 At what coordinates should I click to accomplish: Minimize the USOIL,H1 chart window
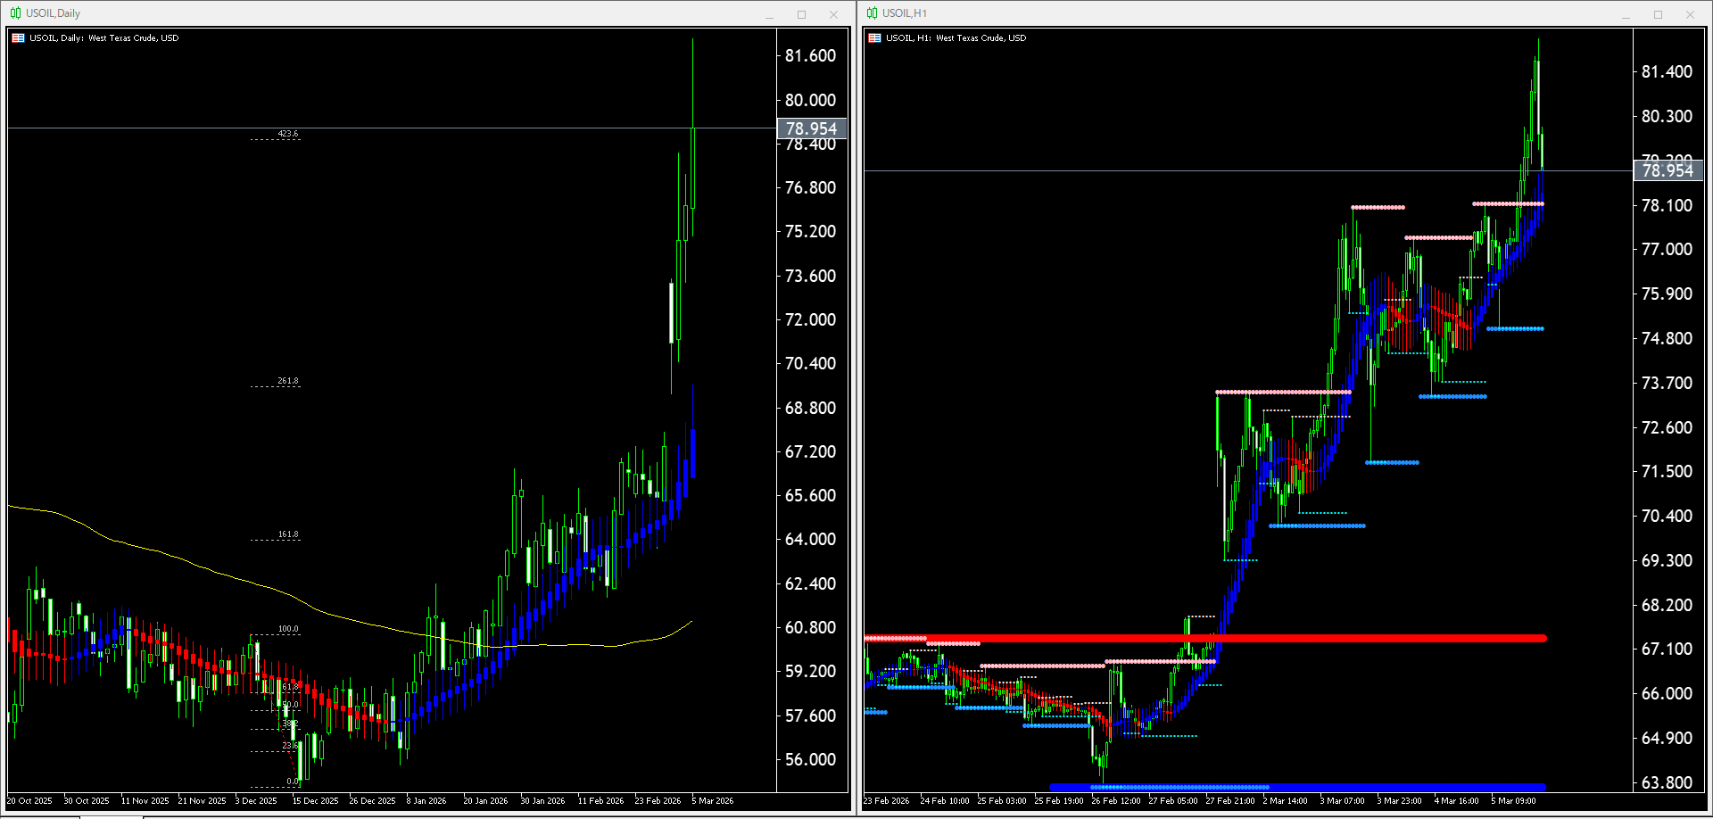pos(1626,14)
